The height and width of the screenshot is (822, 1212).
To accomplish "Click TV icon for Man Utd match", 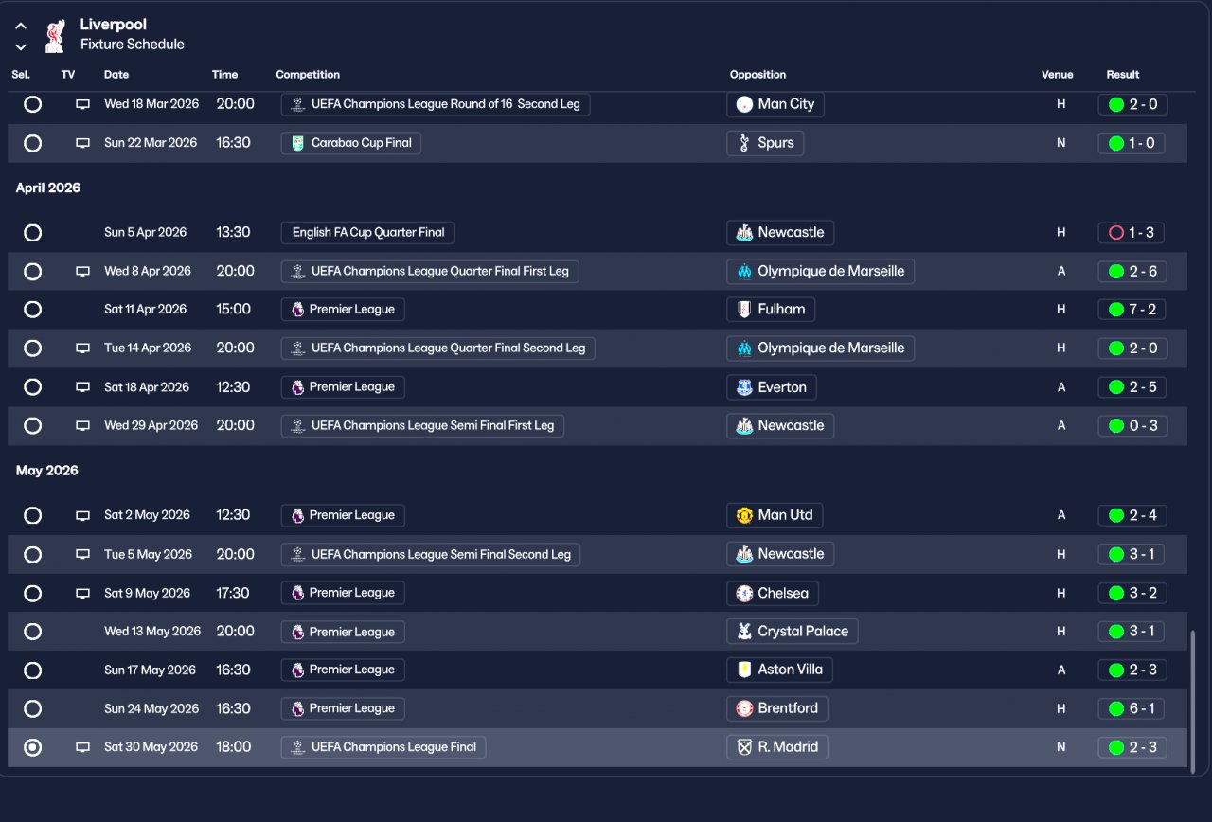I will click(x=83, y=516).
